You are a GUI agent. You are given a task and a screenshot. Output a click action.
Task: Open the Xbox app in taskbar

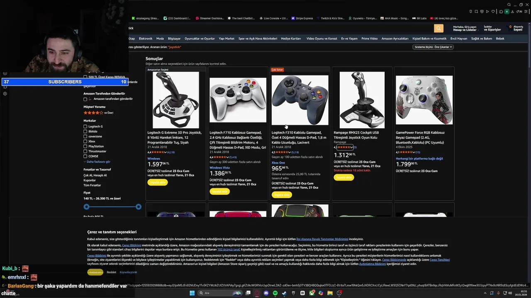[x=312, y=293]
